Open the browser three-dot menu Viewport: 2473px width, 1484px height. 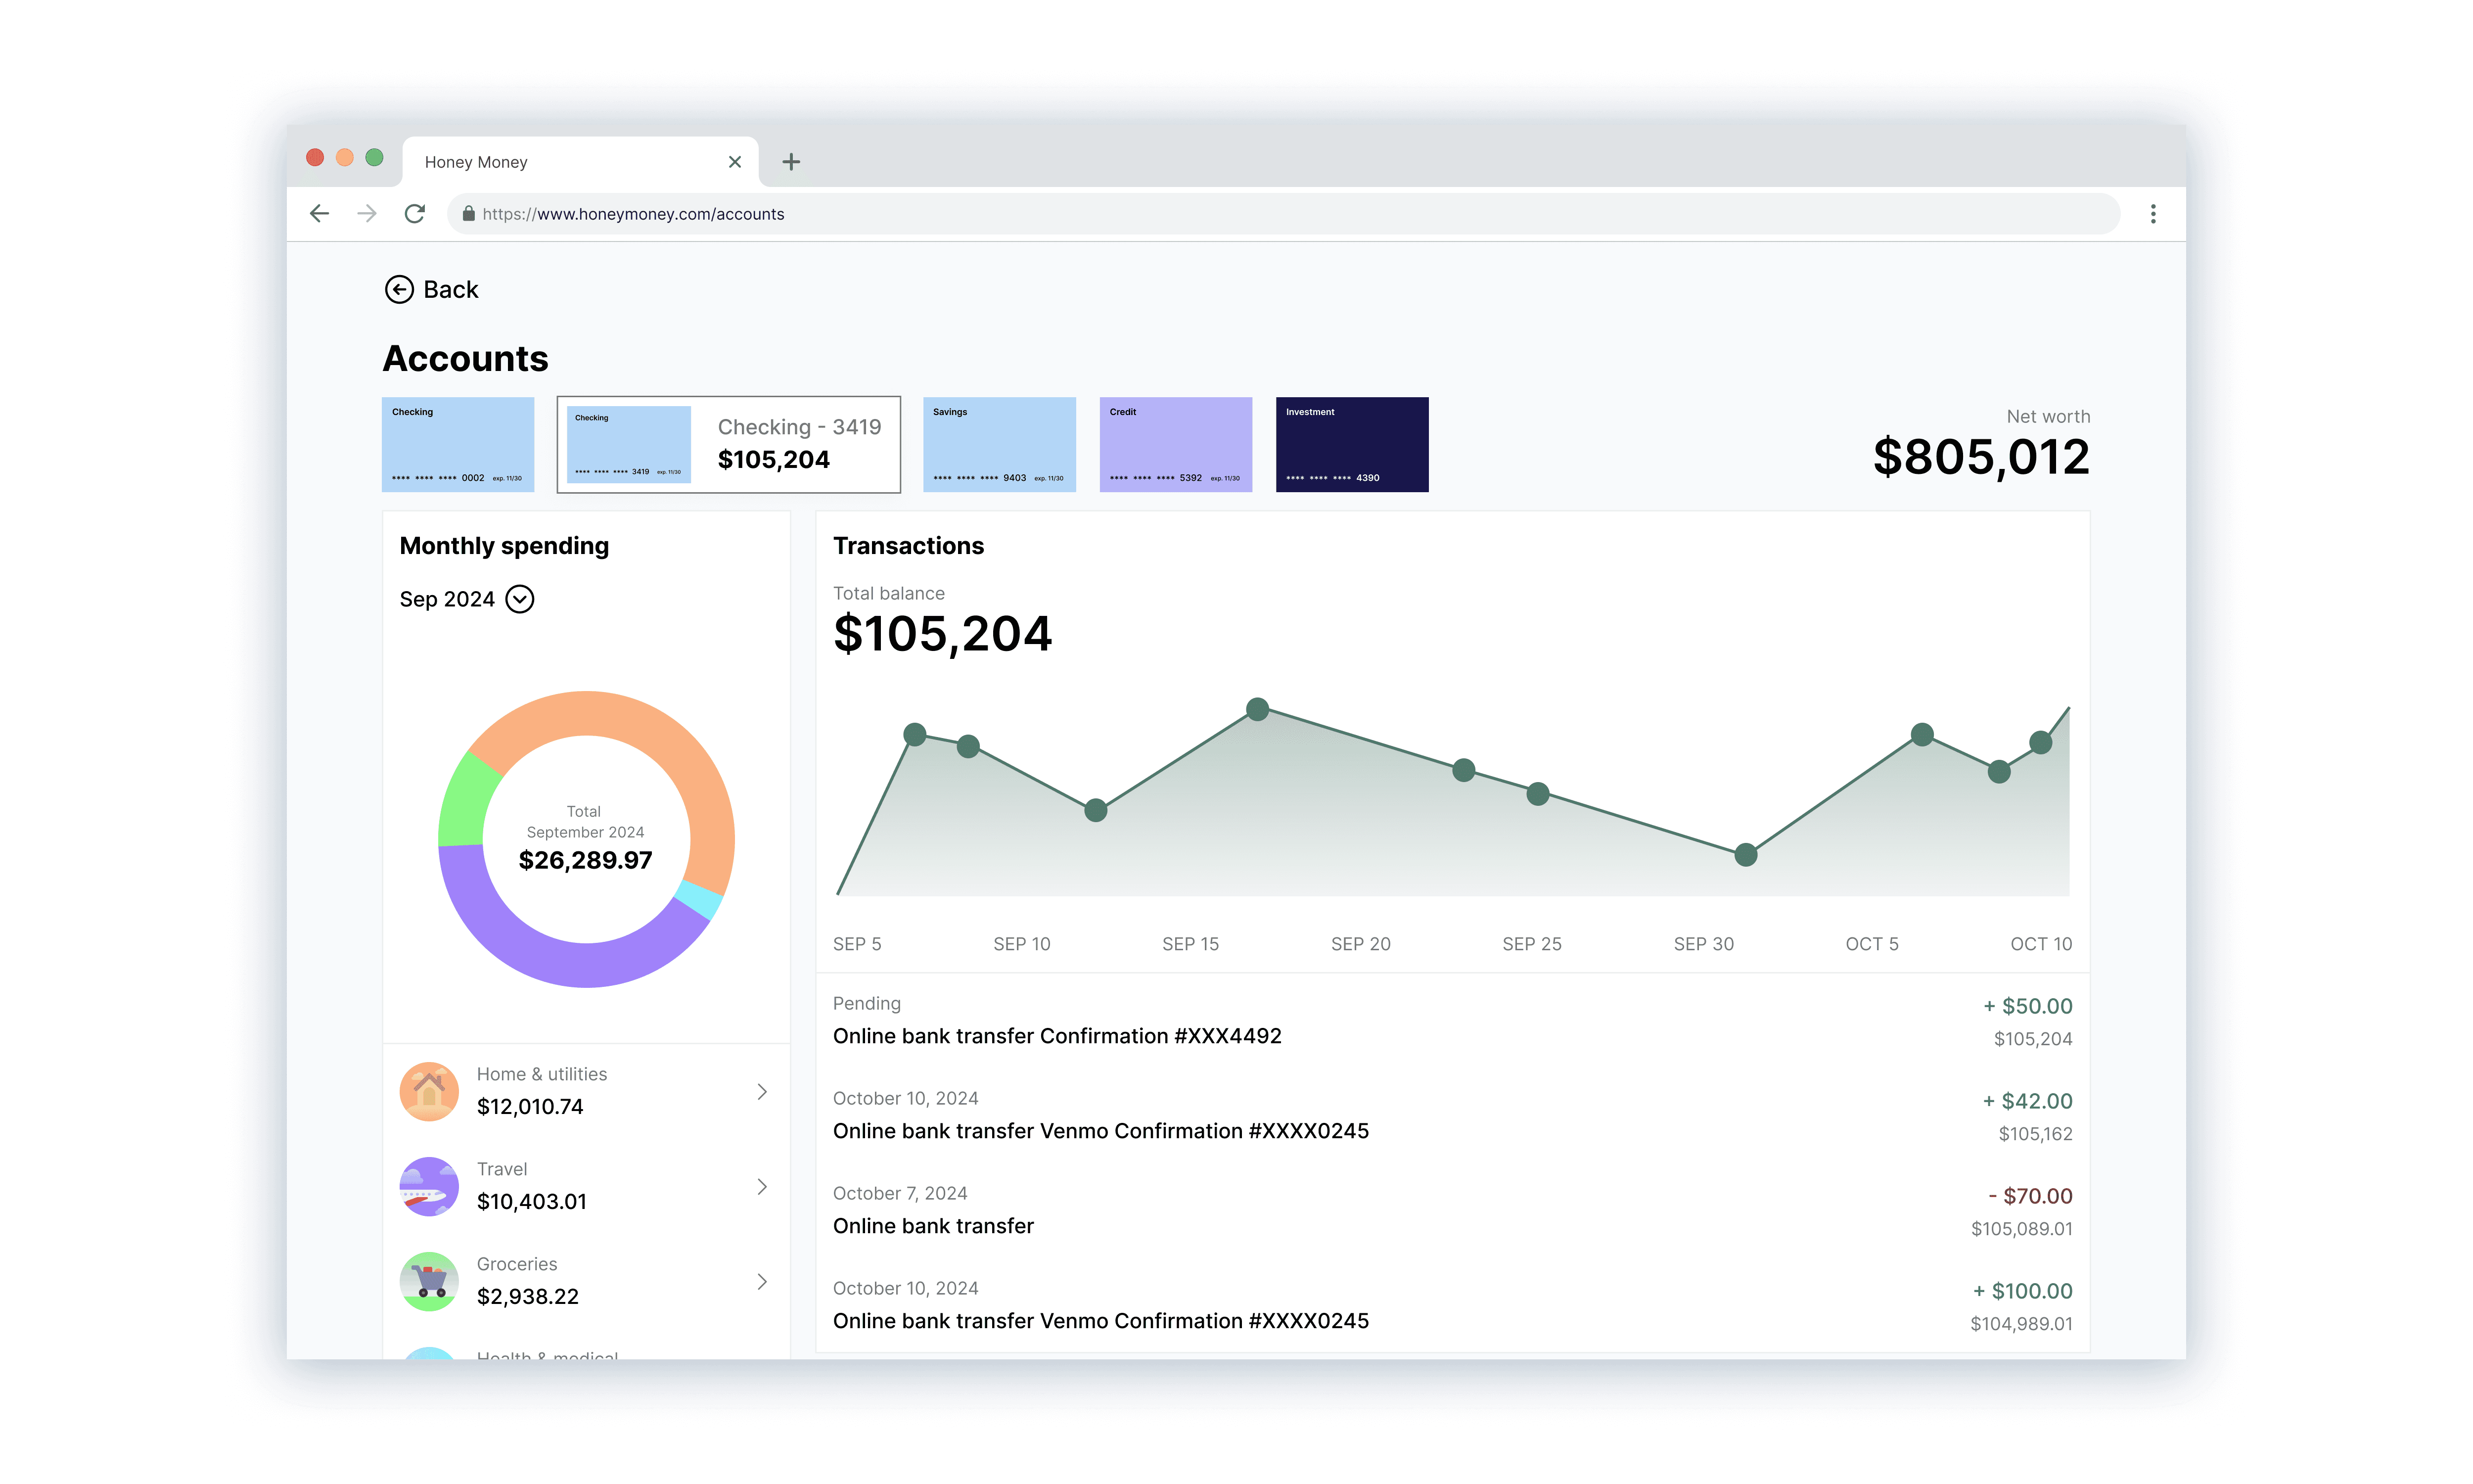coord(2152,214)
